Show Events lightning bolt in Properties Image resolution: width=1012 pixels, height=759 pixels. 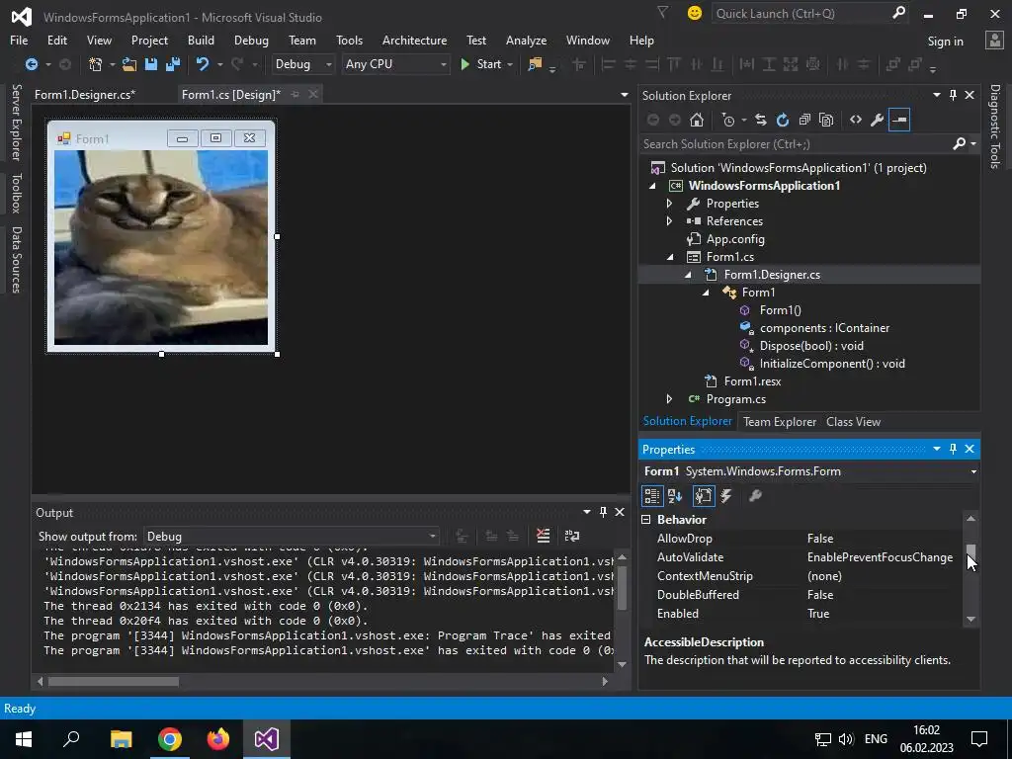[x=726, y=496]
